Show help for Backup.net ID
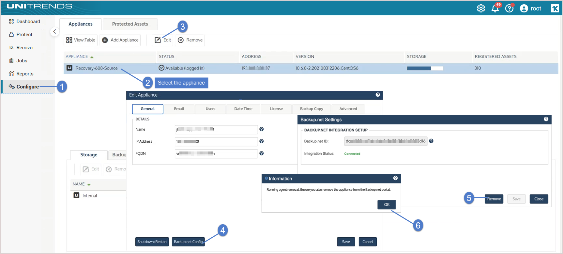563x254 pixels. [x=431, y=141]
